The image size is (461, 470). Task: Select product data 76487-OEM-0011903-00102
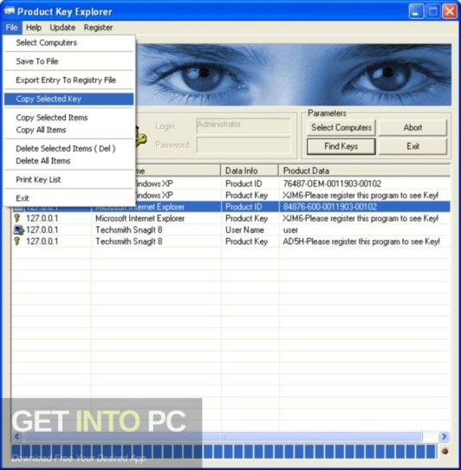(x=332, y=183)
